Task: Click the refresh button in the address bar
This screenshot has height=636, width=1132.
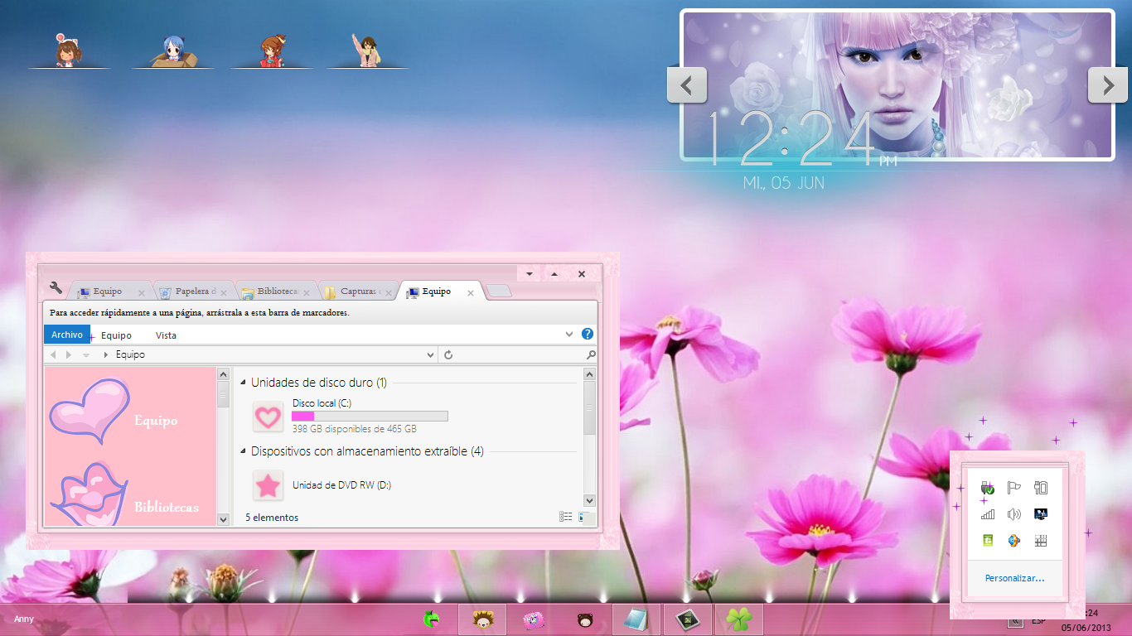Action: point(448,354)
